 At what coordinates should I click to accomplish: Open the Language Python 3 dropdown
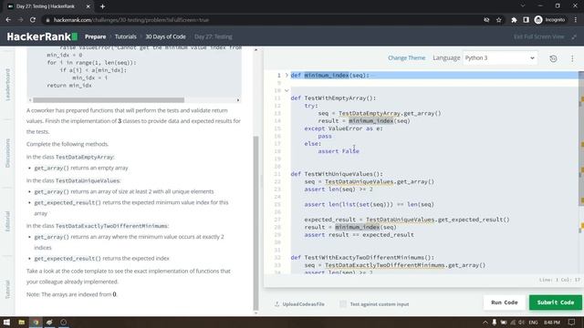[499, 58]
